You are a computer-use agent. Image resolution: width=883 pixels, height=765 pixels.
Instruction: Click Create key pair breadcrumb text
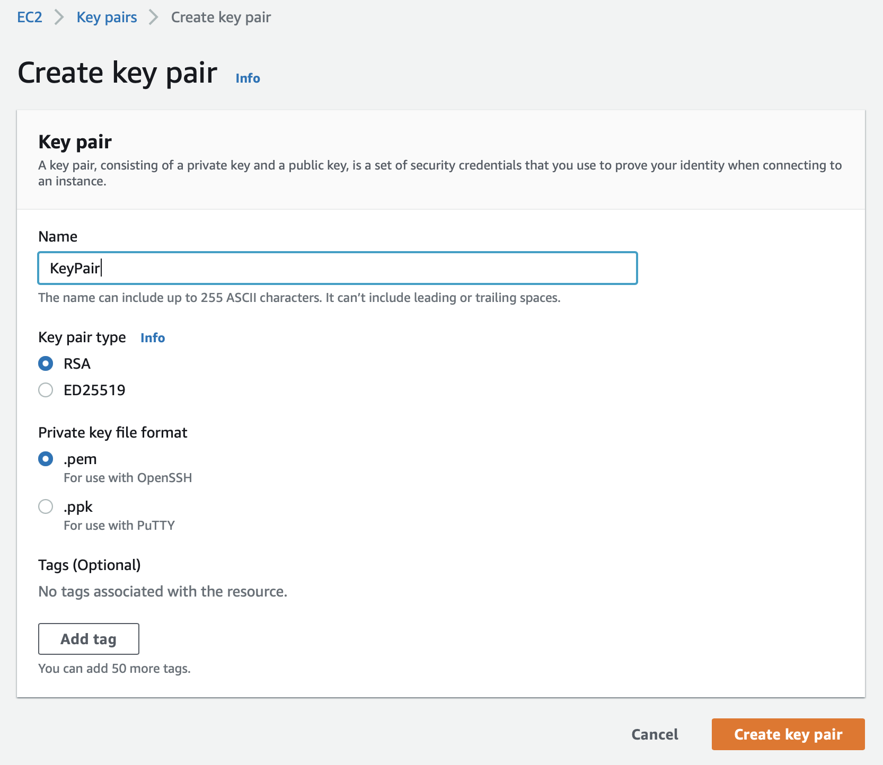pyautogui.click(x=221, y=17)
